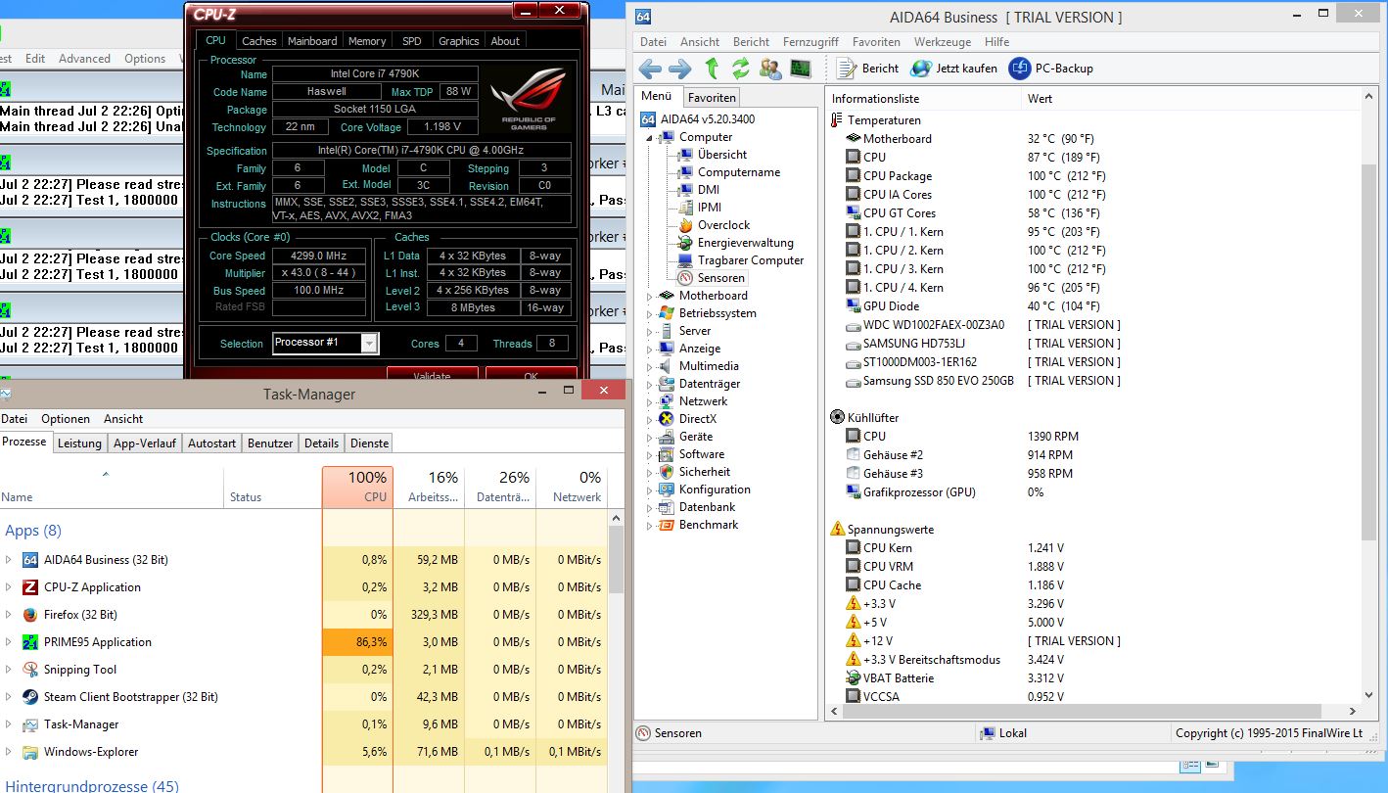Sort processes by the CPU column header
The height and width of the screenshot is (793, 1388).
click(x=357, y=487)
